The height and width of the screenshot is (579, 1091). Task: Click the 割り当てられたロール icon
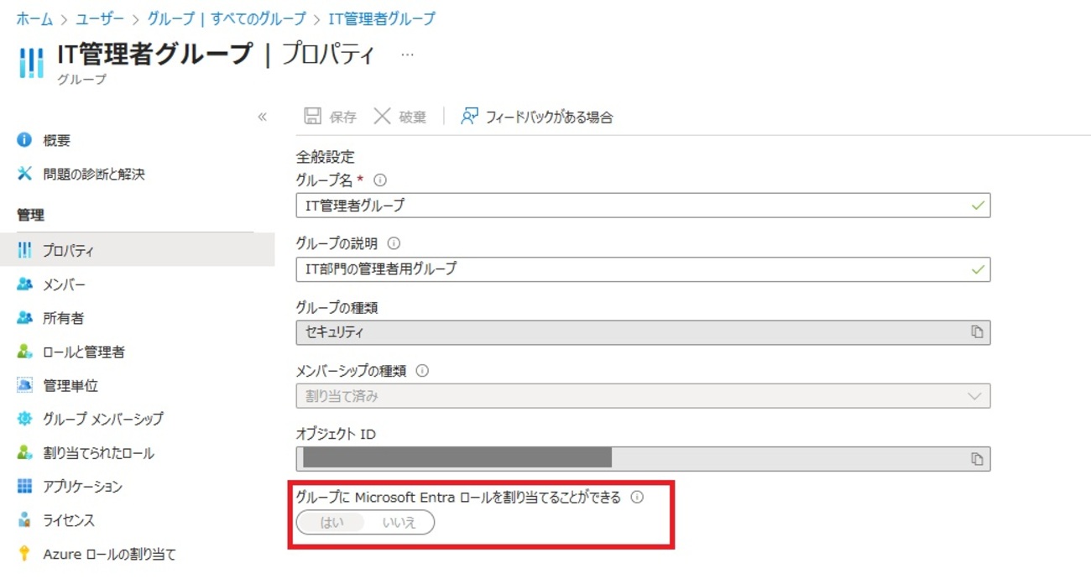pyautogui.click(x=24, y=452)
